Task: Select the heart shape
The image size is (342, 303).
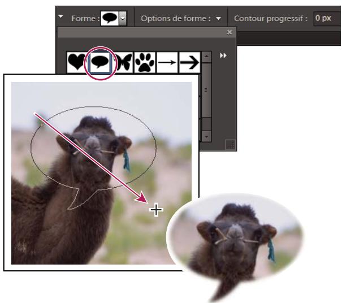Action: pos(77,62)
